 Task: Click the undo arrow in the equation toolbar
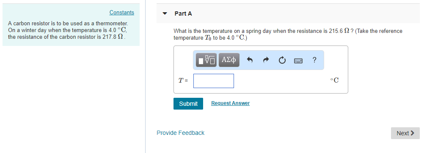pyautogui.click(x=250, y=60)
